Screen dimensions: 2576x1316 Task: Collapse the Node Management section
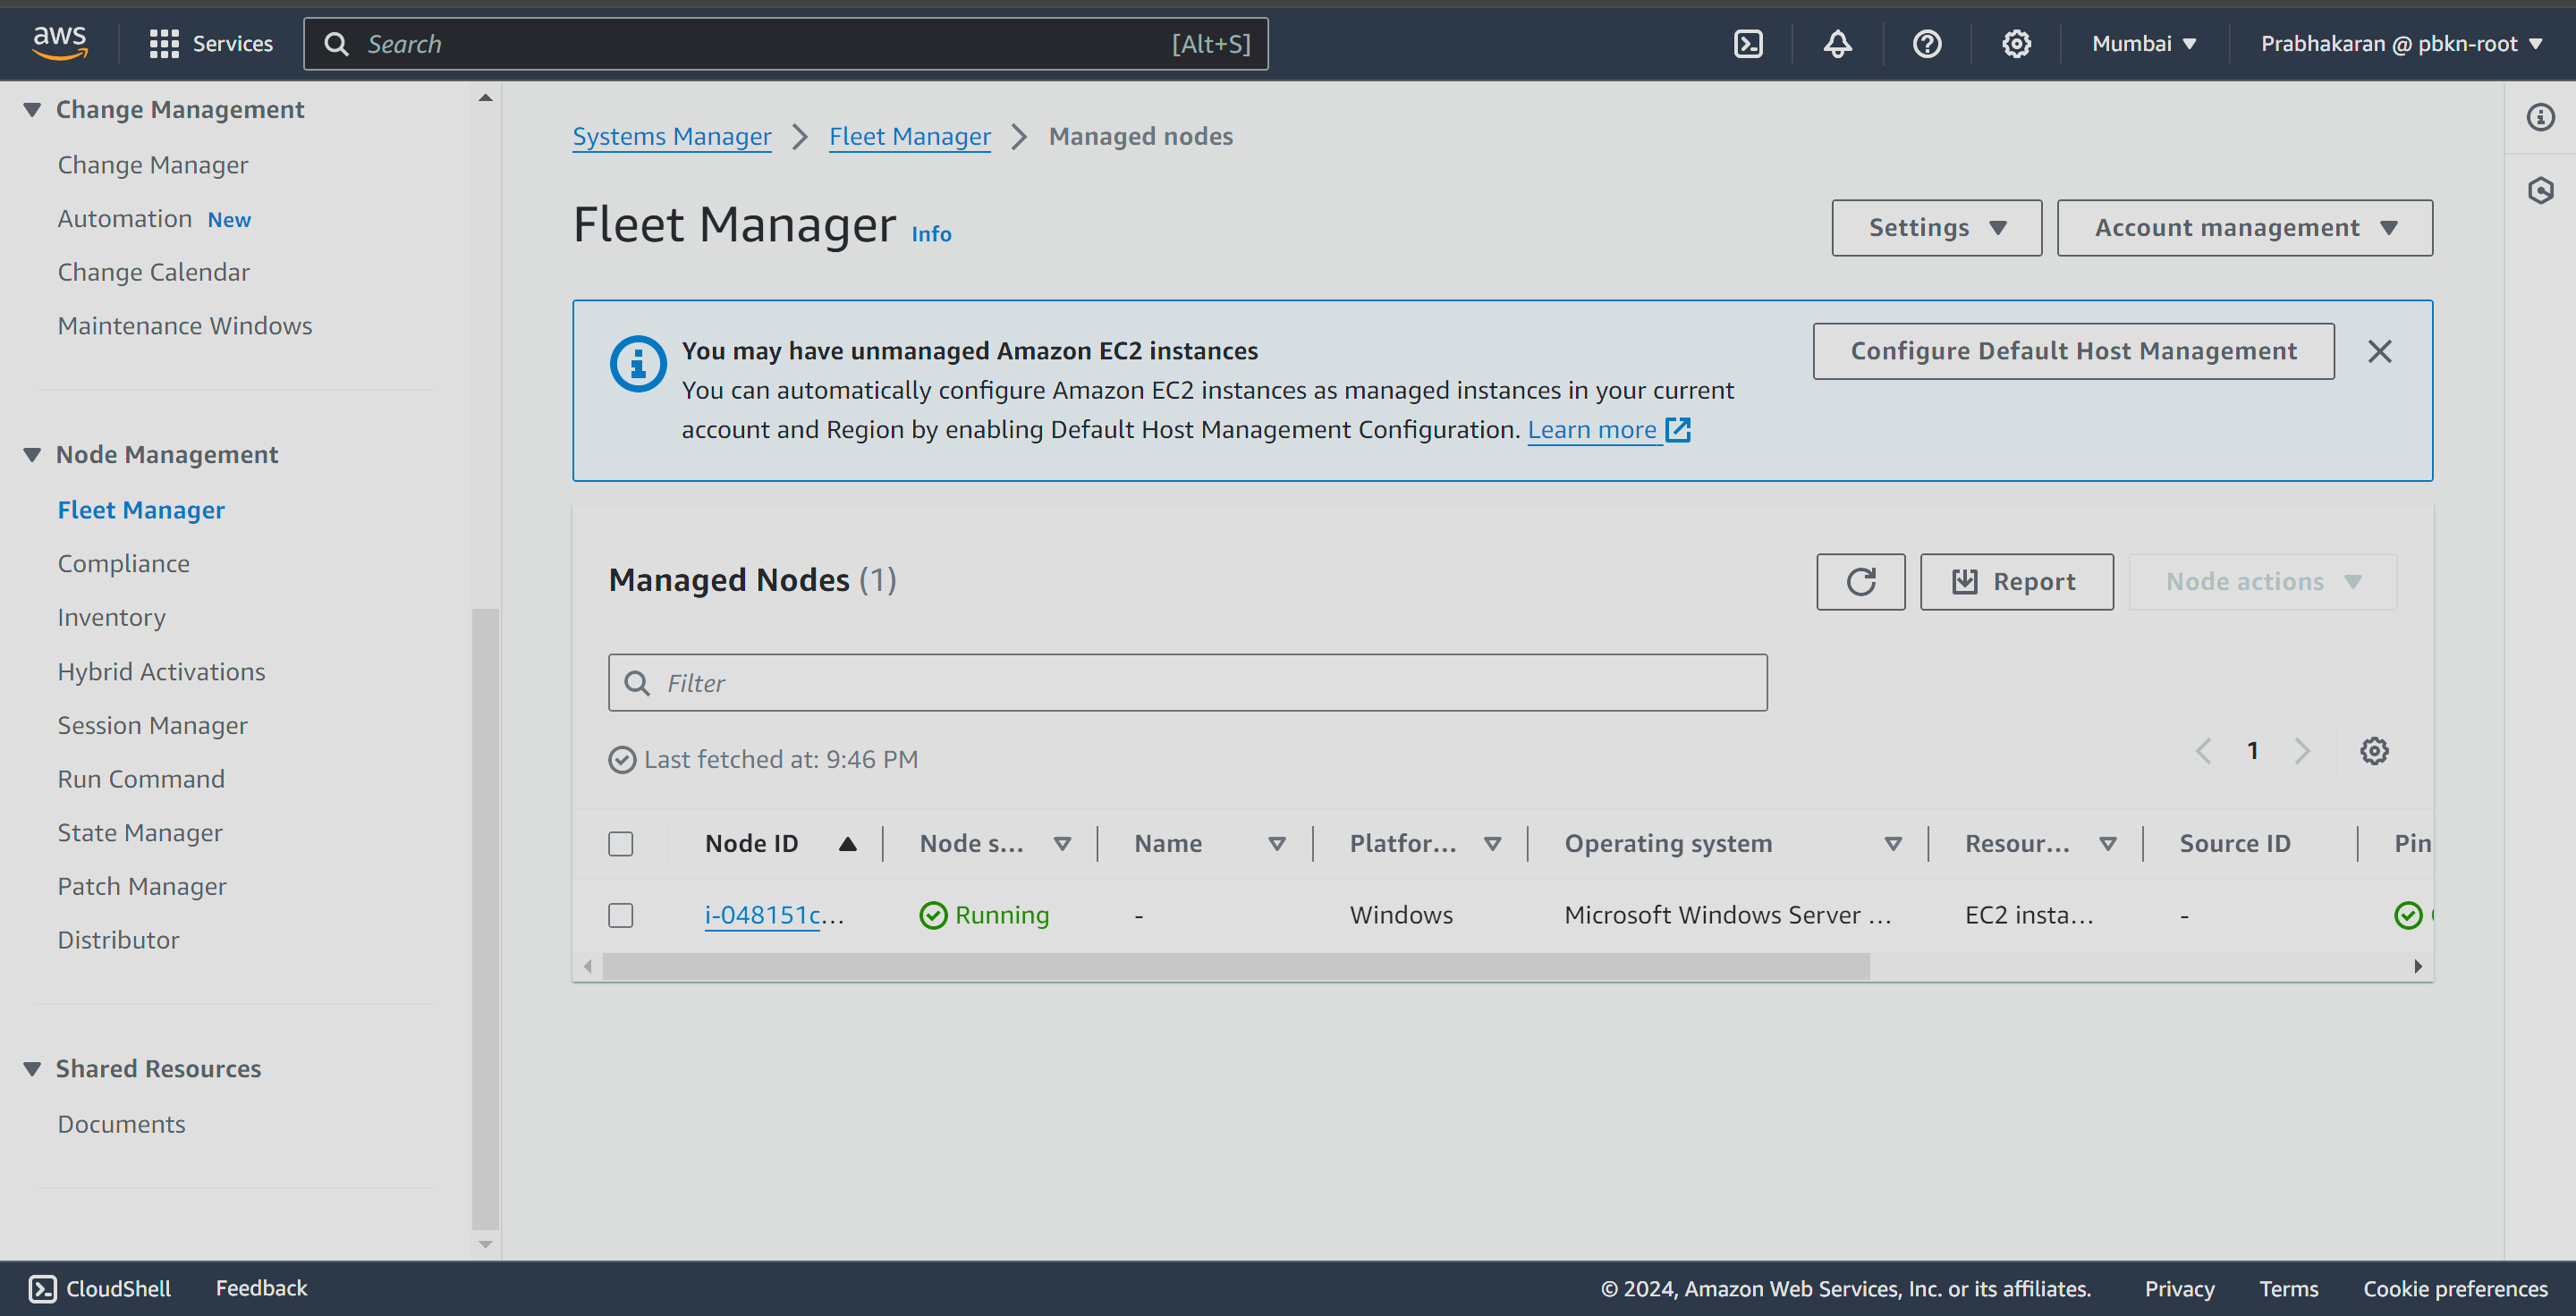coord(32,455)
